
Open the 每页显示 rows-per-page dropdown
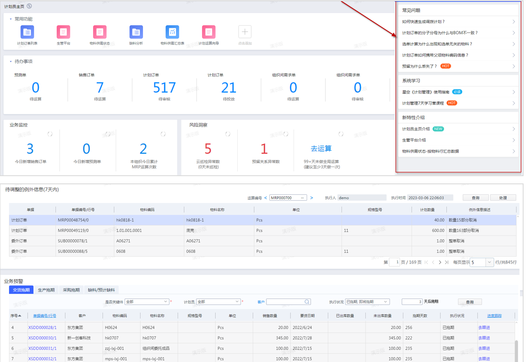(x=489, y=263)
